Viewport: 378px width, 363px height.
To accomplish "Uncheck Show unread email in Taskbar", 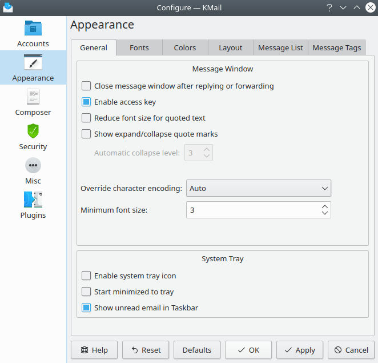I will (x=86, y=308).
